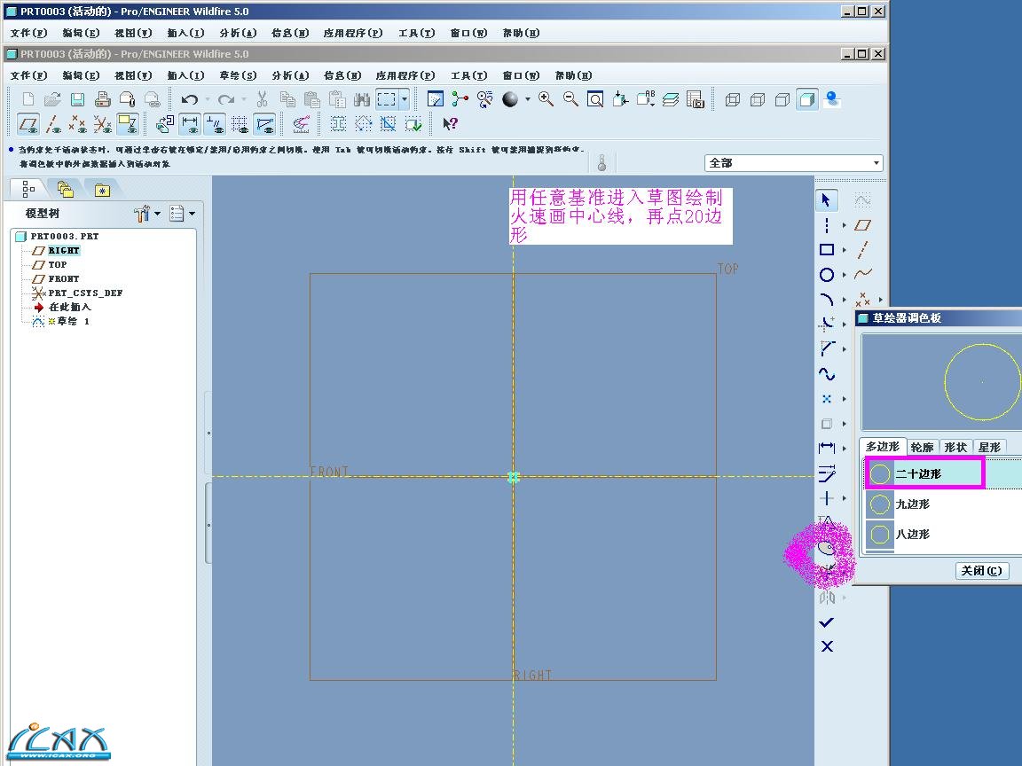The image size is (1022, 766).
Task: Open the 工具(T) menu in inner window
Action: coord(468,75)
